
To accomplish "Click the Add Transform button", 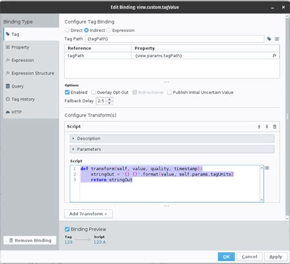I will [88, 214].
